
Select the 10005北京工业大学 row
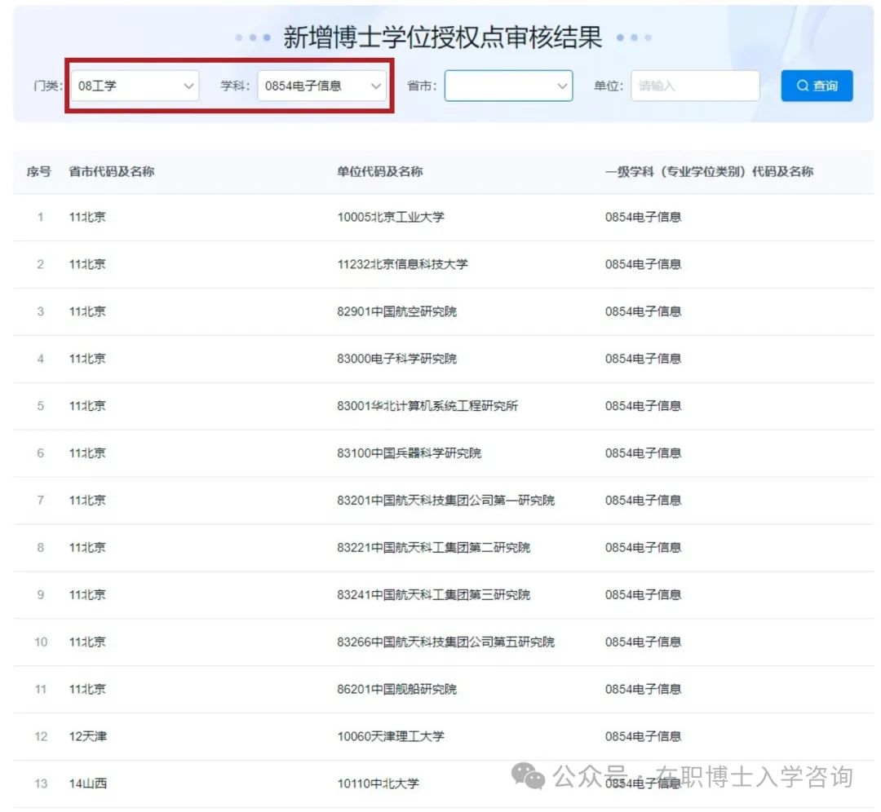click(391, 218)
